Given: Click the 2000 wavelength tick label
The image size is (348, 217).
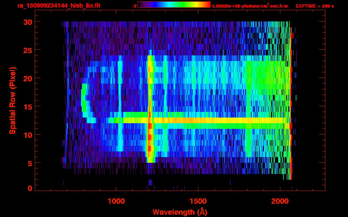Looking at the screenshot, I should click(x=280, y=201).
